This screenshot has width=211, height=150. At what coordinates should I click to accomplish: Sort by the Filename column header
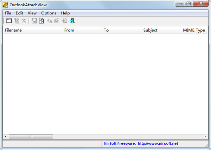(x=32, y=30)
